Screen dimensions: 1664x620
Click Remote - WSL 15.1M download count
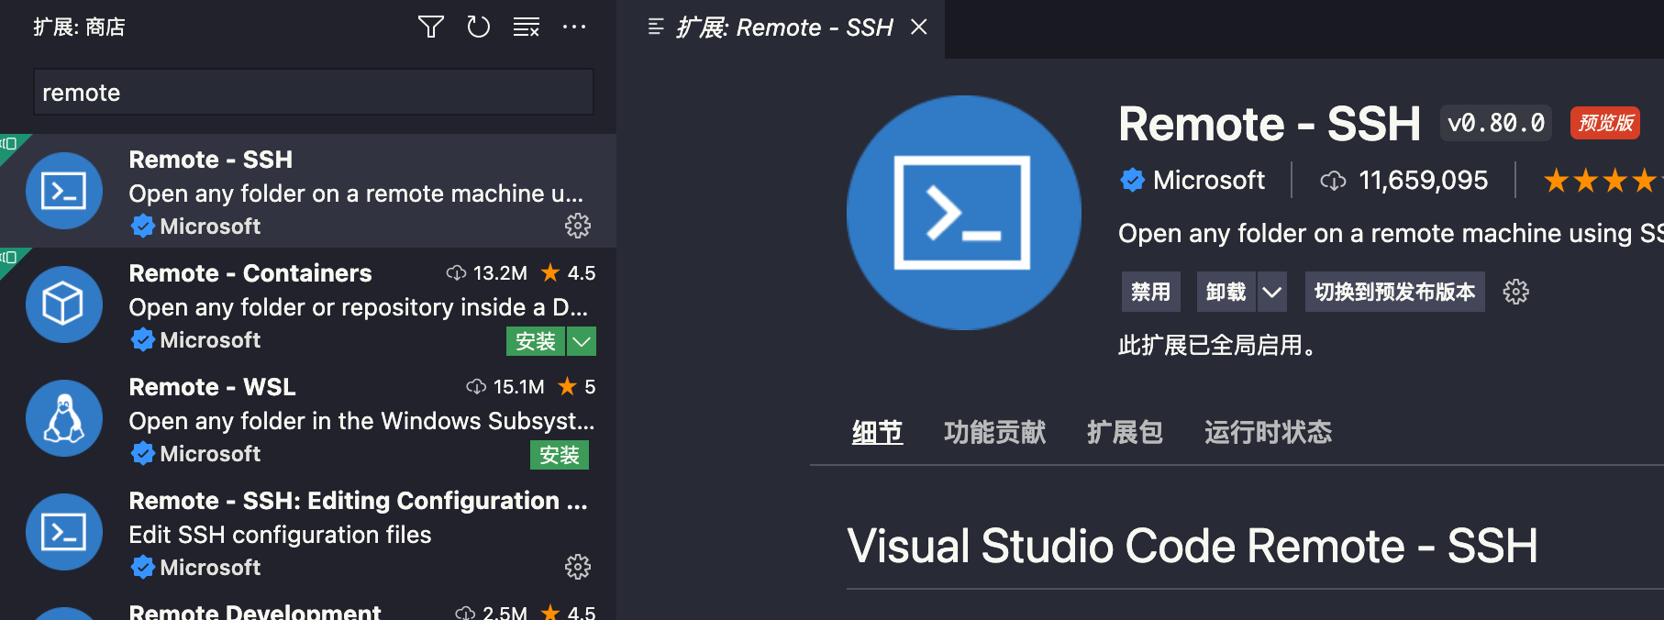505,387
